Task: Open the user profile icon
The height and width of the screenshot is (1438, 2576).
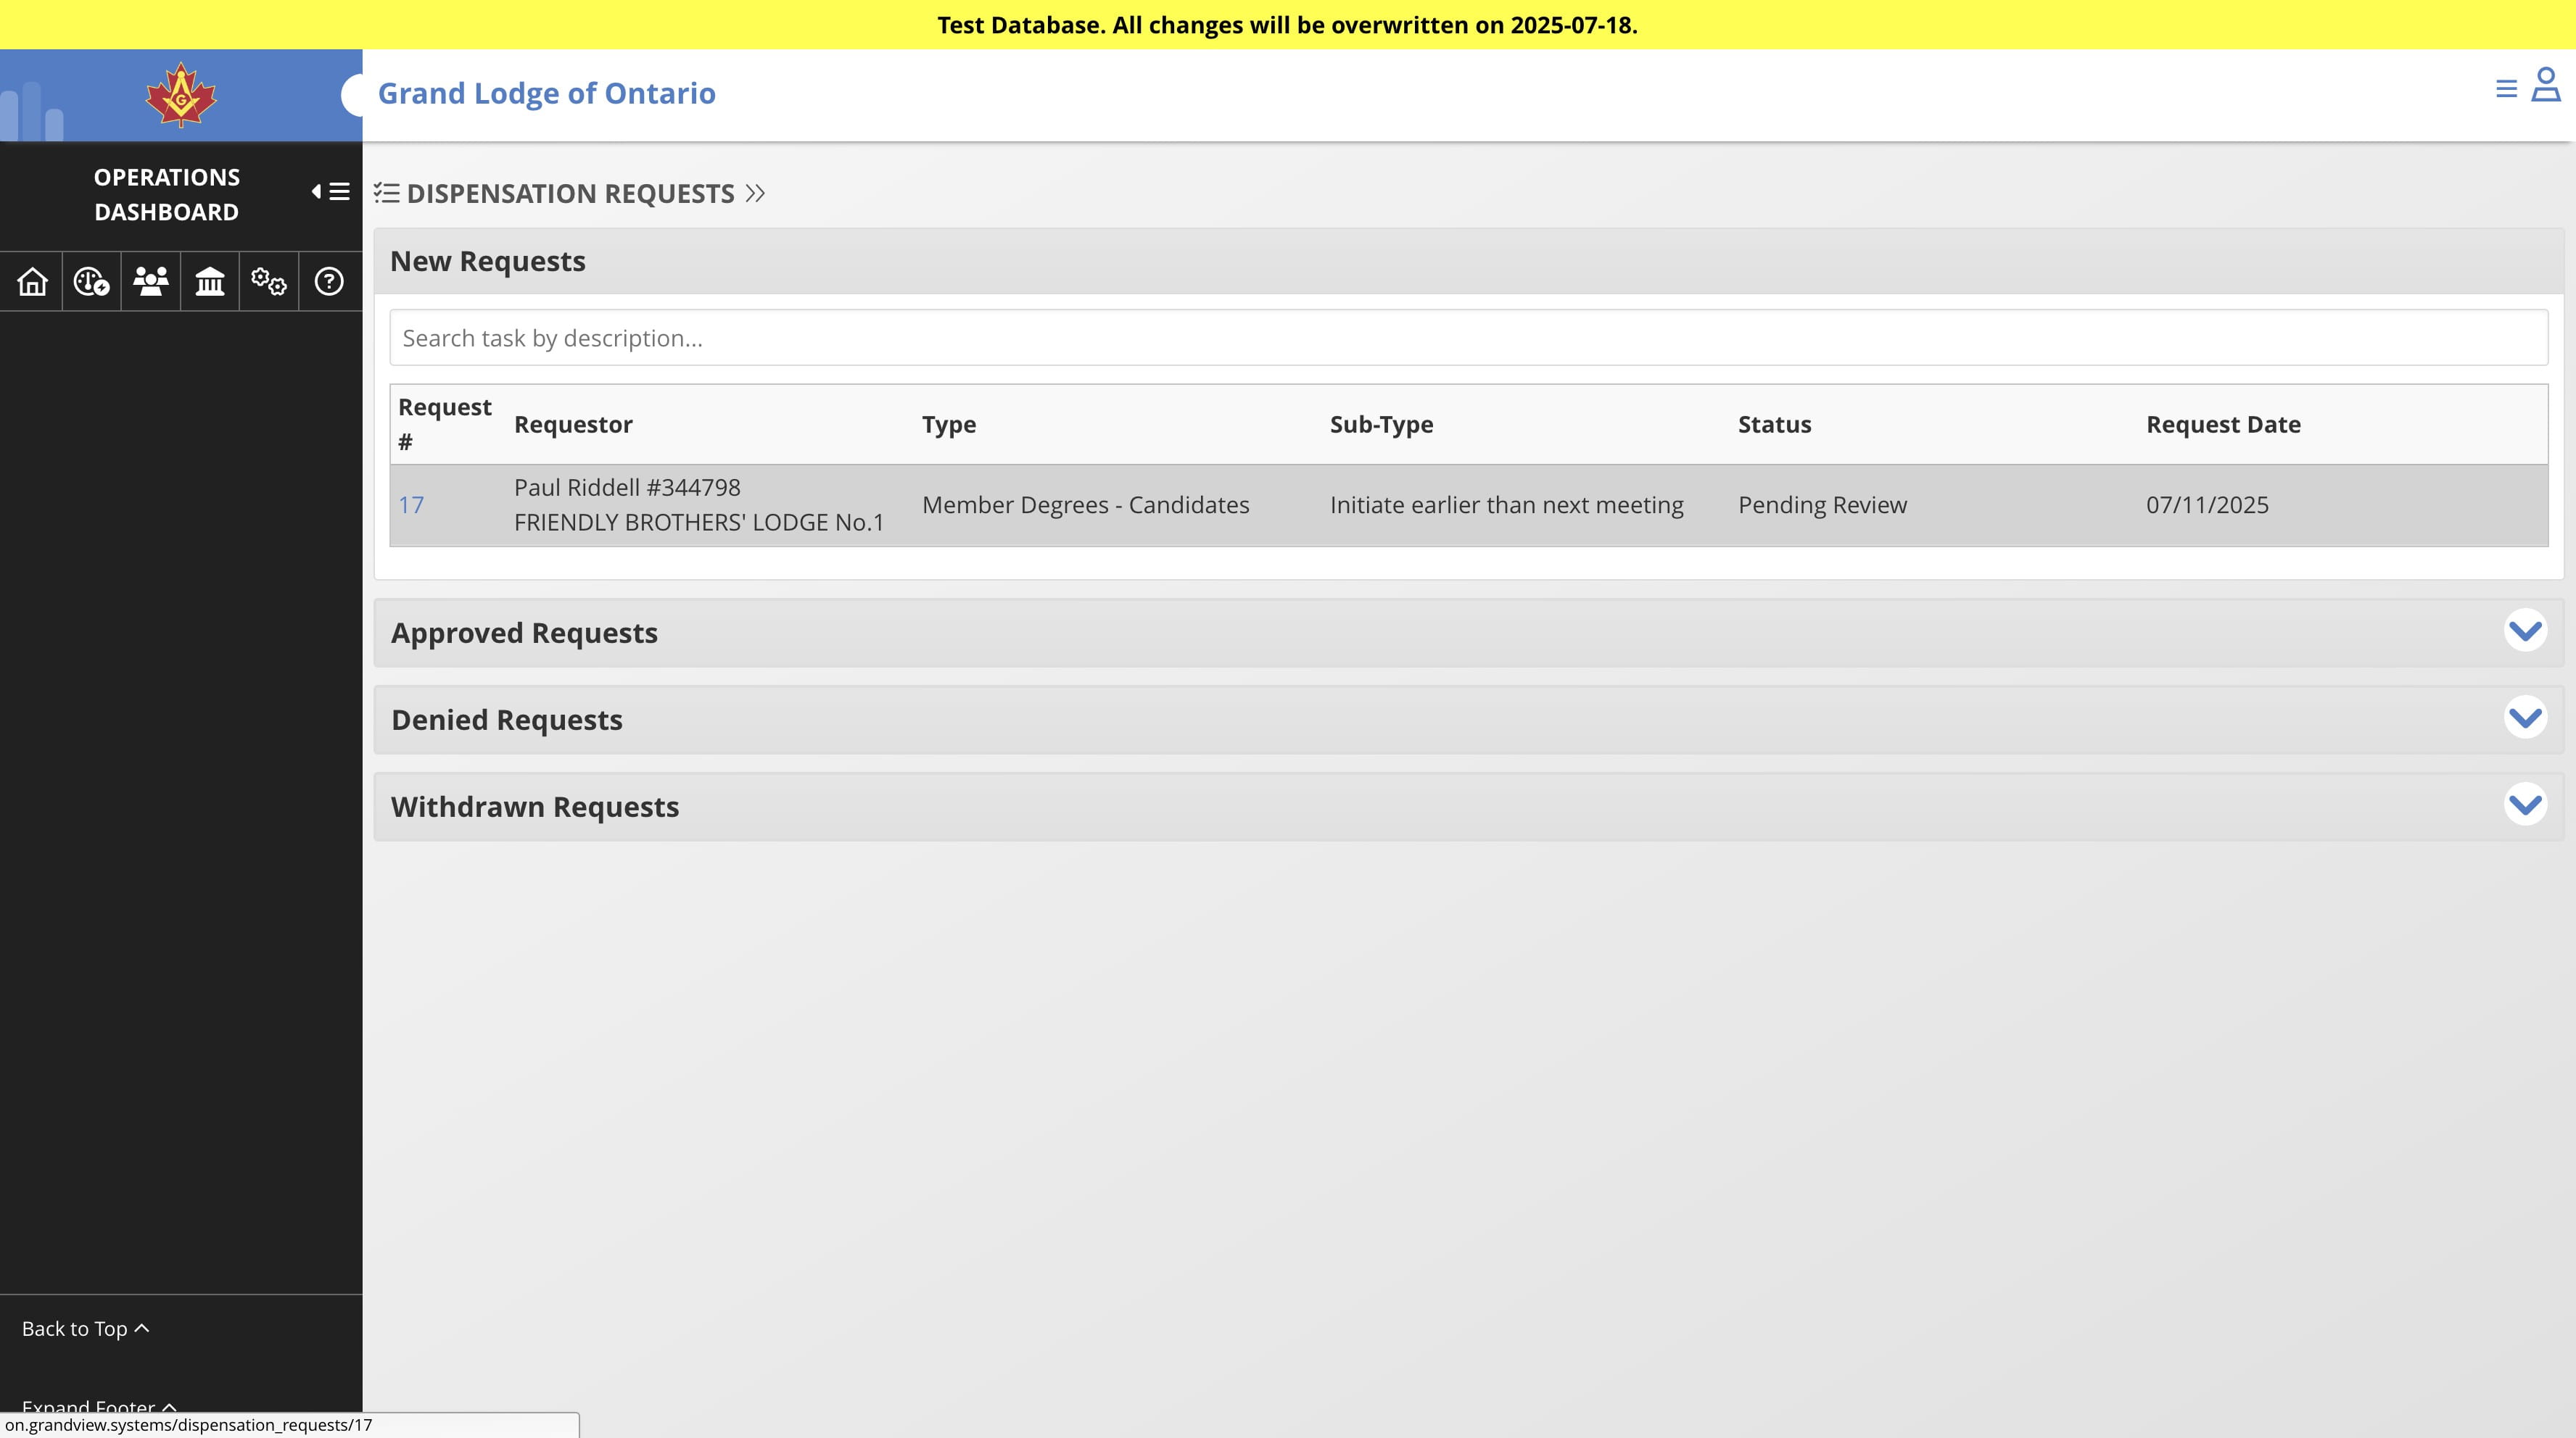Action: pyautogui.click(x=2546, y=85)
